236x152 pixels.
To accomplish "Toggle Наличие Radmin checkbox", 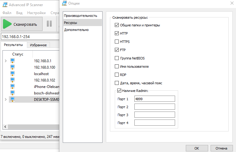I will (x=119, y=90).
